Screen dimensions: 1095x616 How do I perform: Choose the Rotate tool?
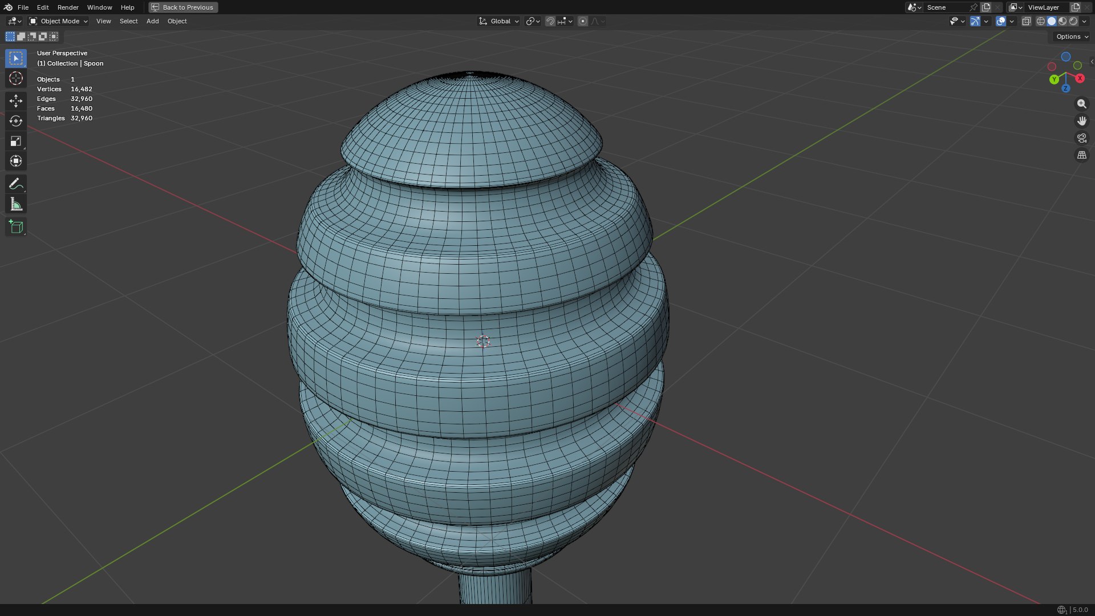[x=16, y=121]
